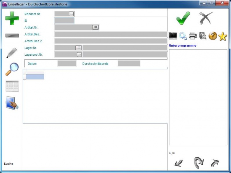
Task: Click the printer icon
Action: click(193, 36)
